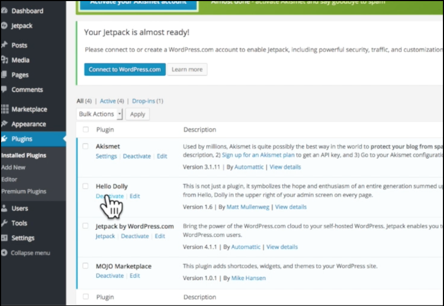View details for Jetpack plugin
The height and width of the screenshot is (306, 444).
tap(282, 247)
